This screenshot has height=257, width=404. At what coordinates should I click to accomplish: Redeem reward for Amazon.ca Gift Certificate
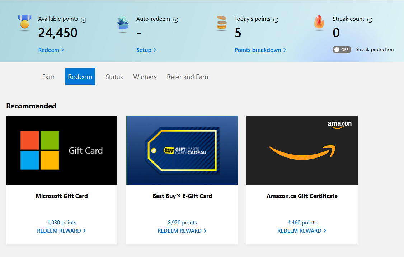(x=302, y=231)
